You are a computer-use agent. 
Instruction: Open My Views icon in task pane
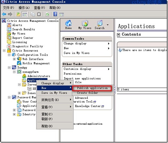[85, 23]
